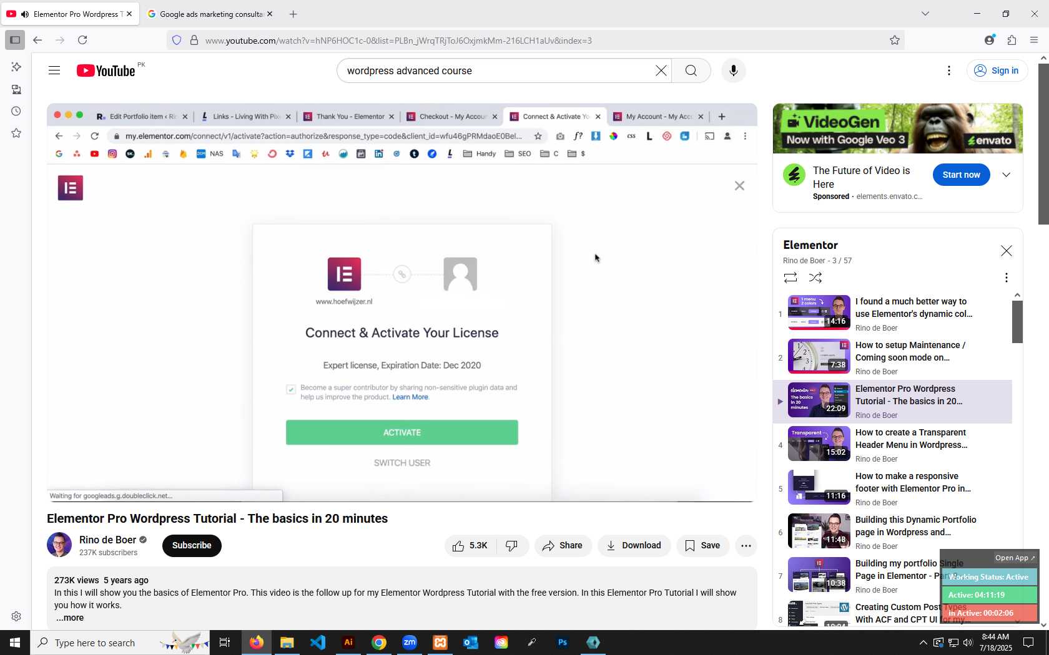Click the page vertical scrollbar
Image resolution: width=1049 pixels, height=655 pixels.
pyautogui.click(x=1043, y=143)
